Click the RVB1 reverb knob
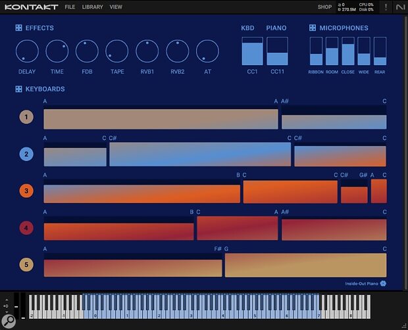The height and width of the screenshot is (330, 408). (x=147, y=51)
